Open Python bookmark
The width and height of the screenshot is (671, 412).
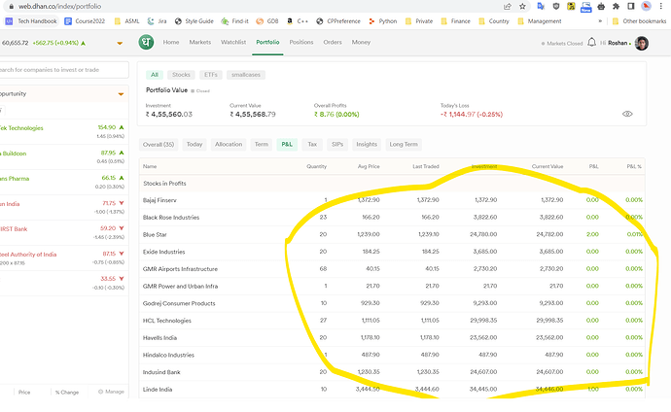pyautogui.click(x=382, y=21)
